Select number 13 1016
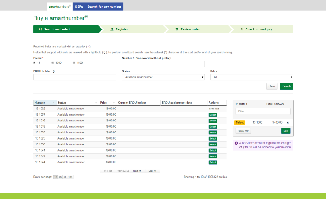The width and height of the screenshot is (326, 199). coord(213,121)
